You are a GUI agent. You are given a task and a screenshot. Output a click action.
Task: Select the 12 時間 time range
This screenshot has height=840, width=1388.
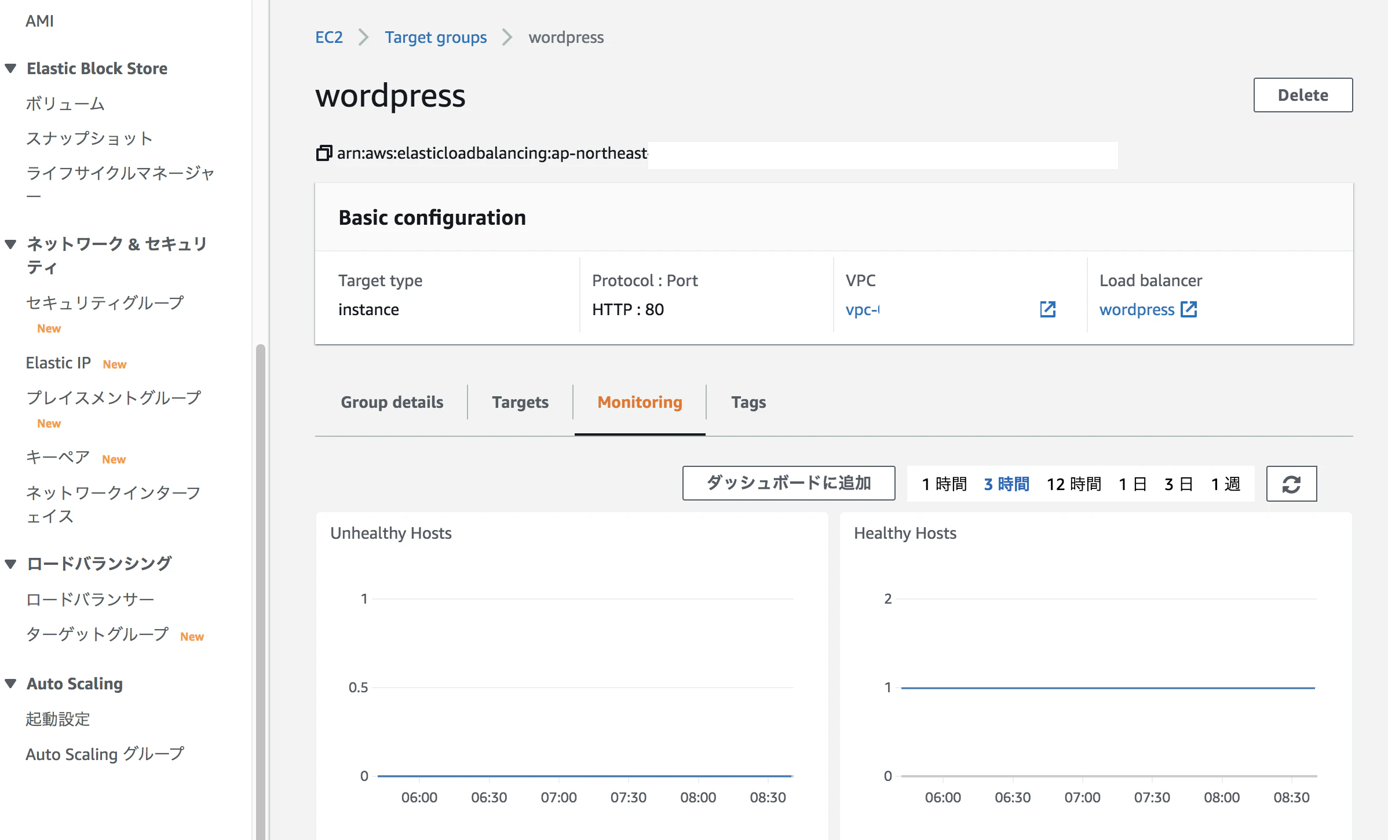1073,484
